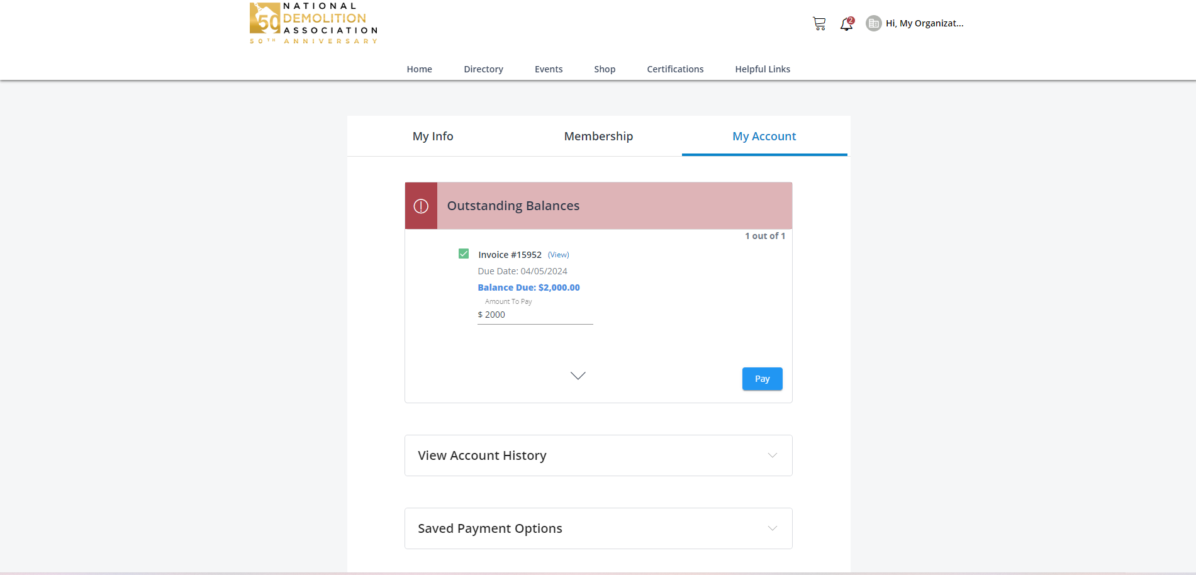Go to the Home menu item
Image resolution: width=1196 pixels, height=575 pixels.
pyautogui.click(x=419, y=69)
